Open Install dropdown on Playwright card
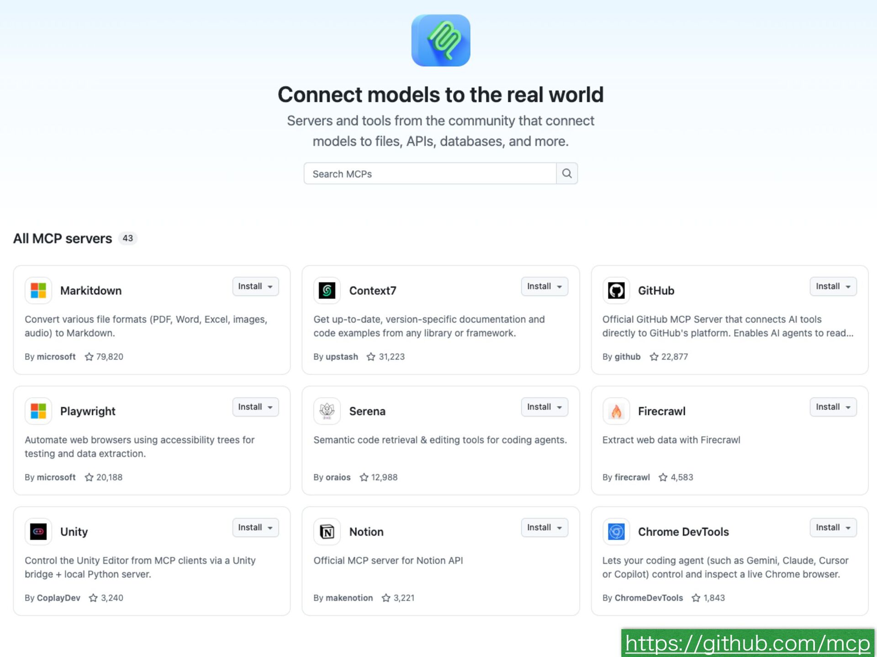Image resolution: width=877 pixels, height=657 pixels. pyautogui.click(x=255, y=407)
